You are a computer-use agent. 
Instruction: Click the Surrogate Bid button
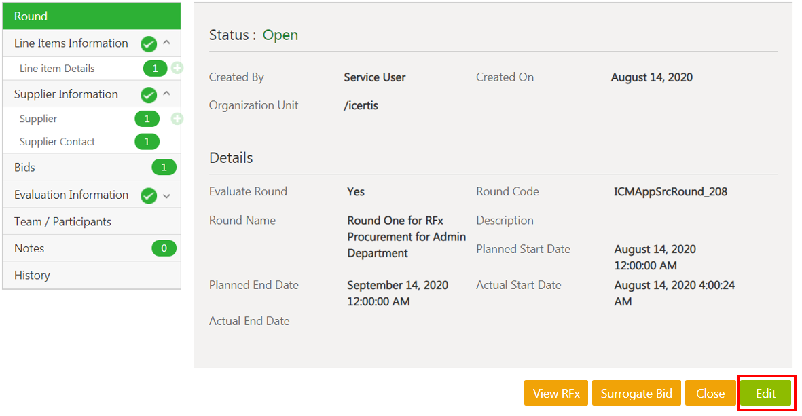click(x=636, y=393)
